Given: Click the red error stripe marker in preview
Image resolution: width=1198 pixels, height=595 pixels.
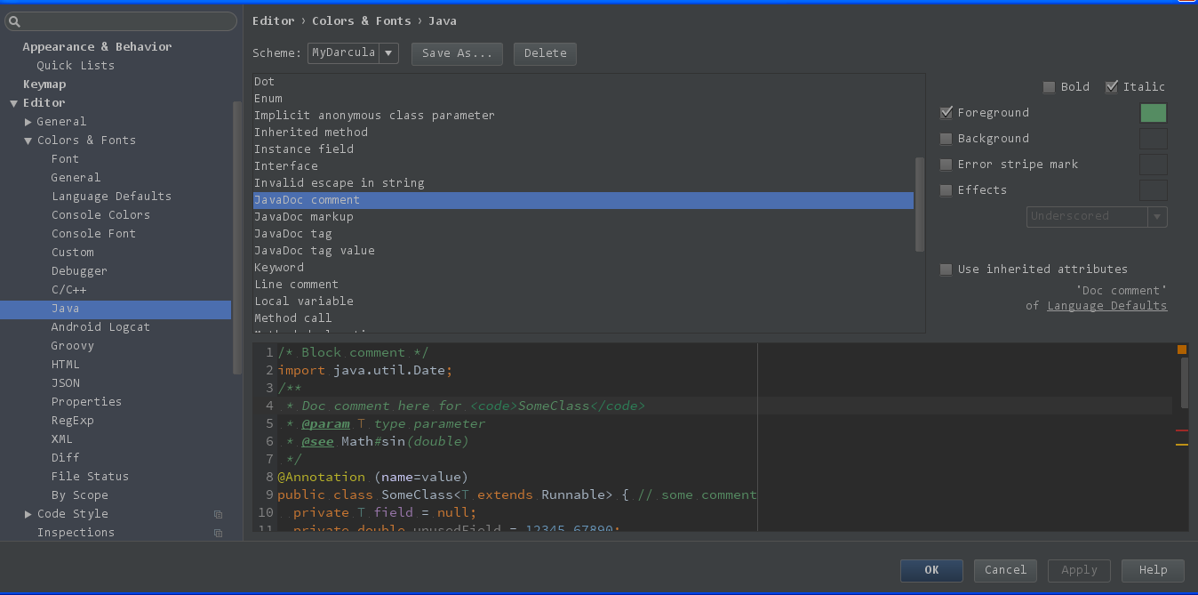Looking at the screenshot, I should click(x=1182, y=430).
